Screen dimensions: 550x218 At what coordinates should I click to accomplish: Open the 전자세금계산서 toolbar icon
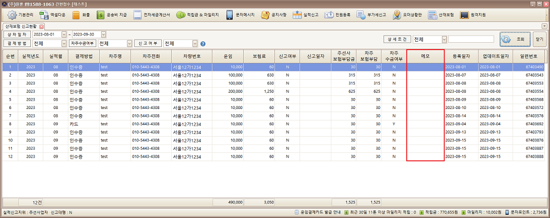coord(138,15)
